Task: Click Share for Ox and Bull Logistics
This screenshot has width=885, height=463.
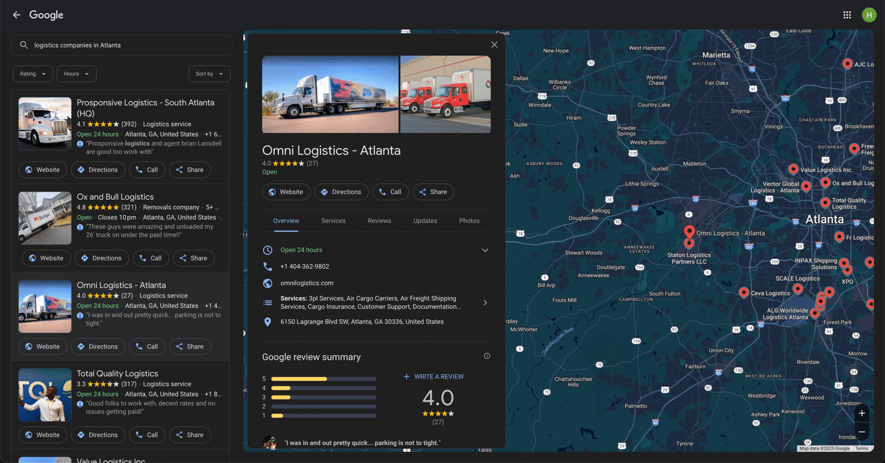Action: point(194,259)
